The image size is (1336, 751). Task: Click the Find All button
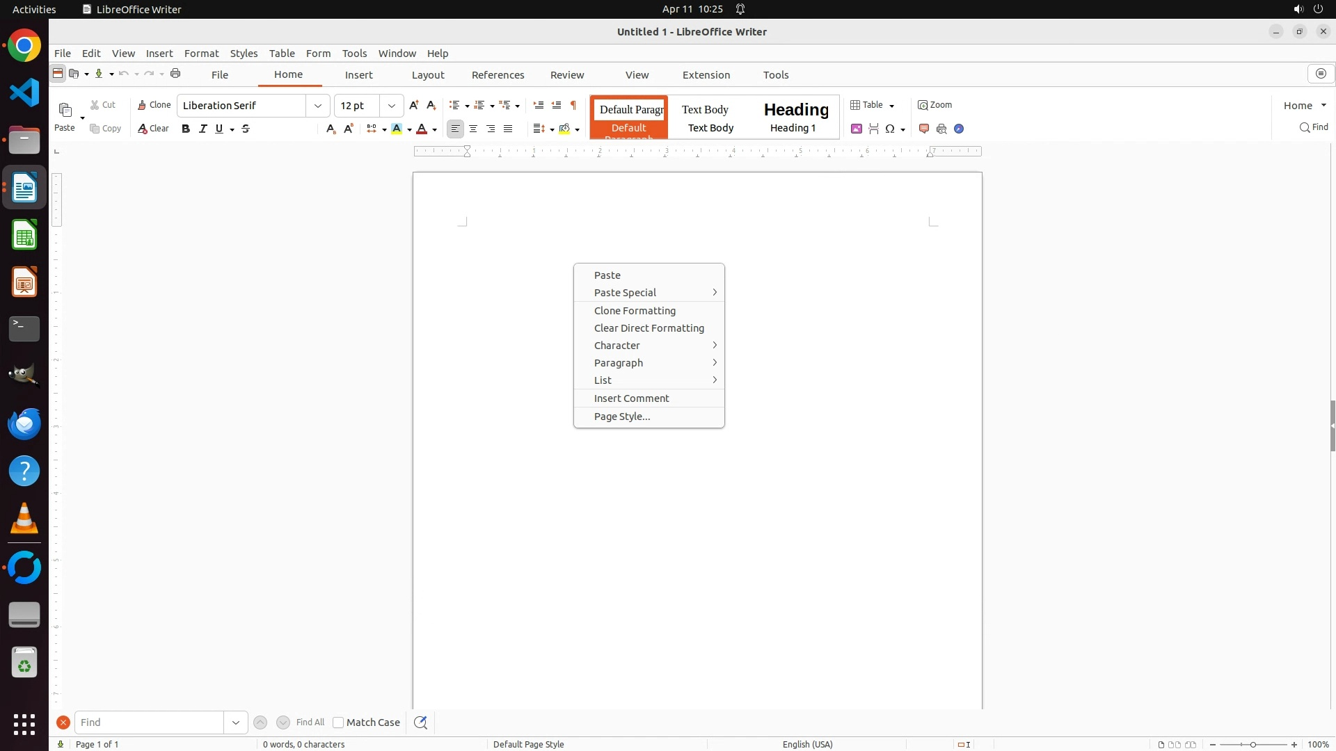[310, 722]
